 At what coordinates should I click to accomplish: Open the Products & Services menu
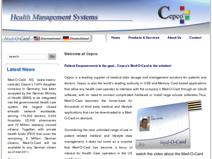point(144,38)
